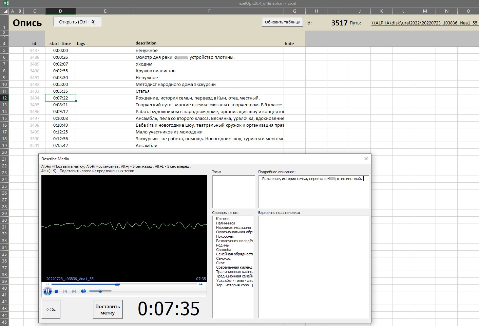Click the '<< 5c' rewind button
This screenshot has height=326, width=479.
point(51,309)
